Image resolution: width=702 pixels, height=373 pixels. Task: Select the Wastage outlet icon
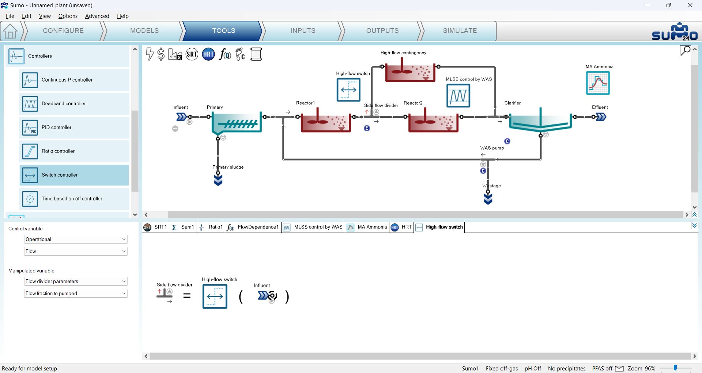[x=488, y=198]
